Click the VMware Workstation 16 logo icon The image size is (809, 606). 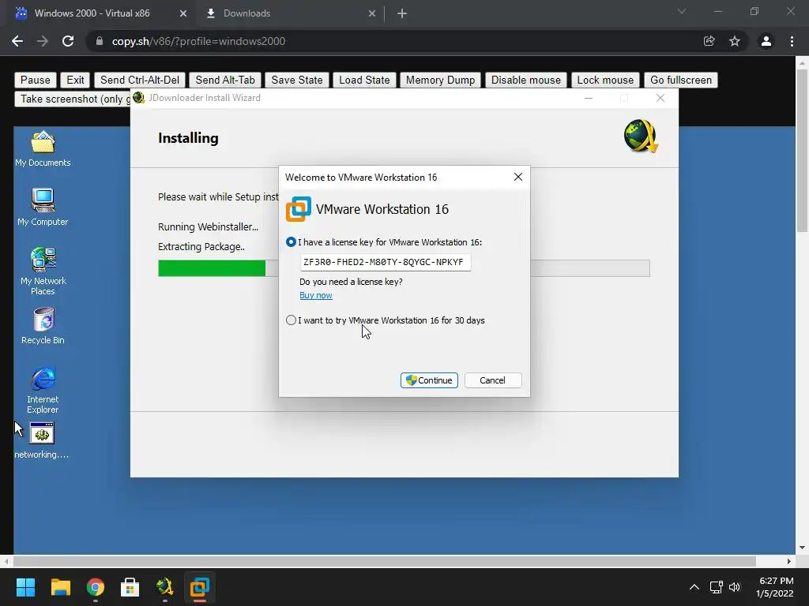point(298,209)
